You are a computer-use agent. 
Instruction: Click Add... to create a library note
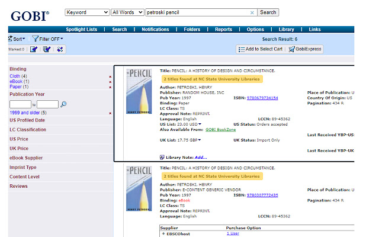(201, 158)
